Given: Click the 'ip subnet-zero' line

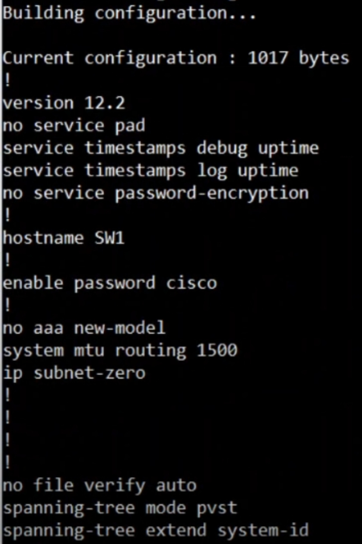Looking at the screenshot, I should click(x=74, y=373).
